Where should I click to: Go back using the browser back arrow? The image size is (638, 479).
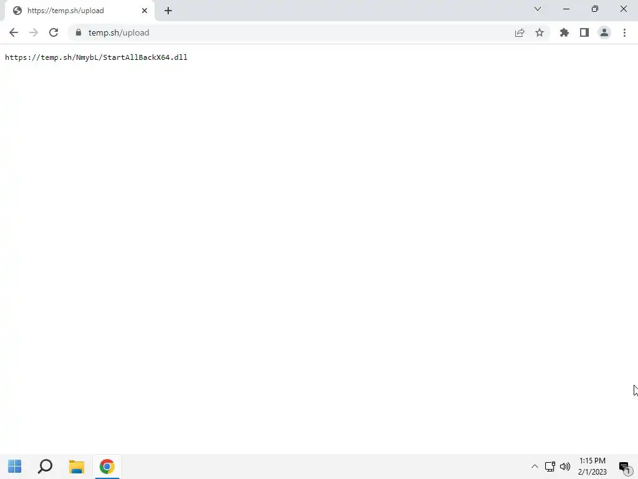point(14,32)
